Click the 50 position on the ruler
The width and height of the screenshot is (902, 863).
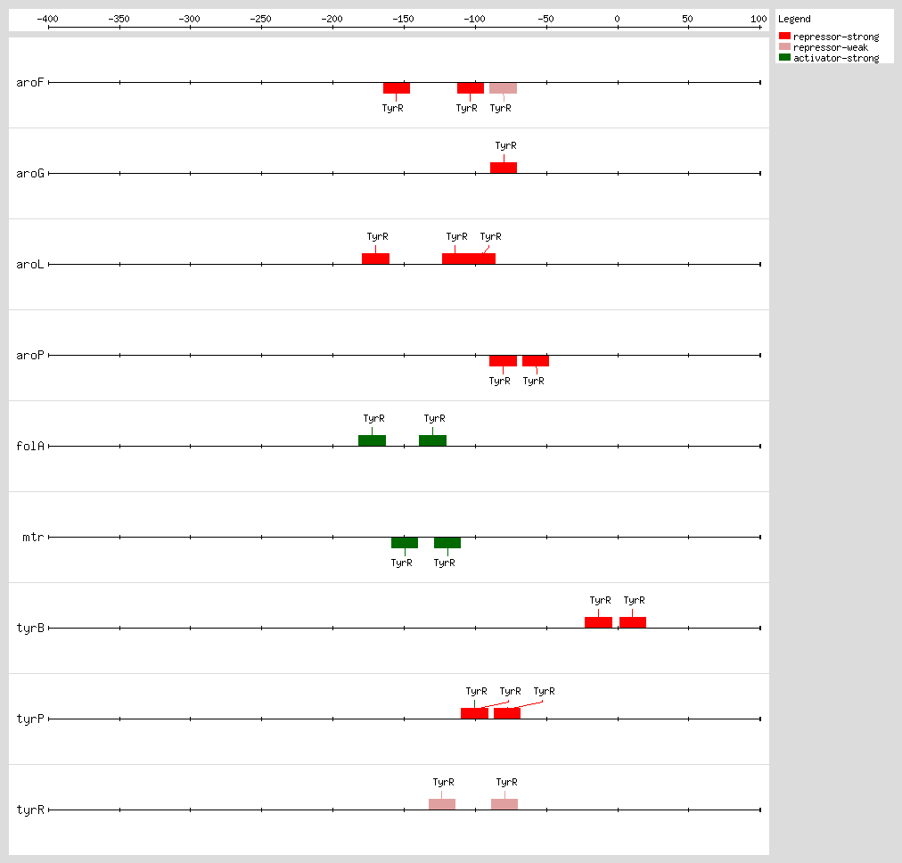[x=687, y=19]
